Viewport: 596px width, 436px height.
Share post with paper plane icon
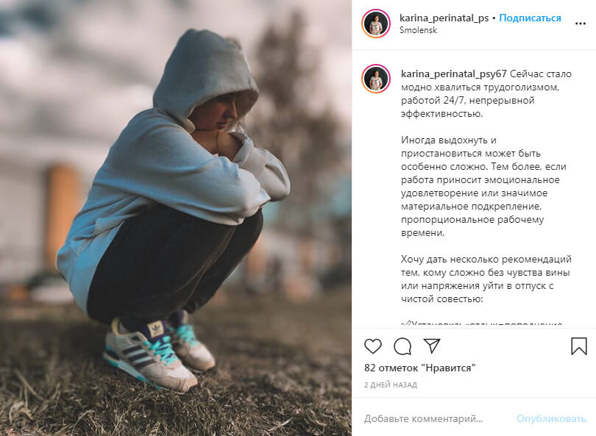pos(432,346)
